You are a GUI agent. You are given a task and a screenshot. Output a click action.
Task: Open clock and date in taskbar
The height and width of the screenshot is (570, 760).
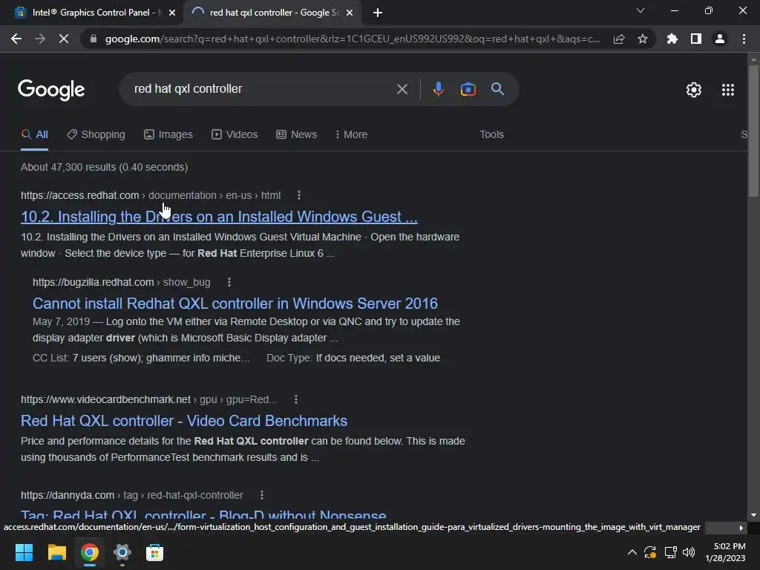pyautogui.click(x=725, y=552)
